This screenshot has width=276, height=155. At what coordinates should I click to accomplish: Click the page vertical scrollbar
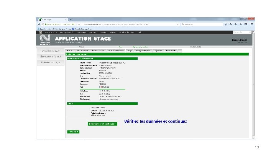point(253,84)
